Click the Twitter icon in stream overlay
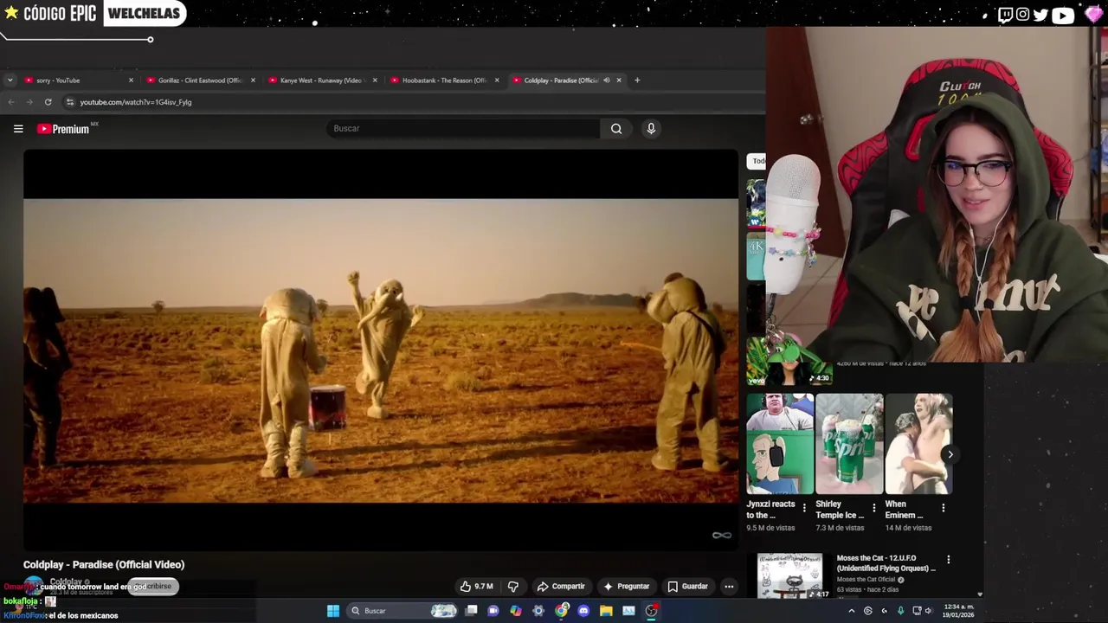 (x=1040, y=15)
